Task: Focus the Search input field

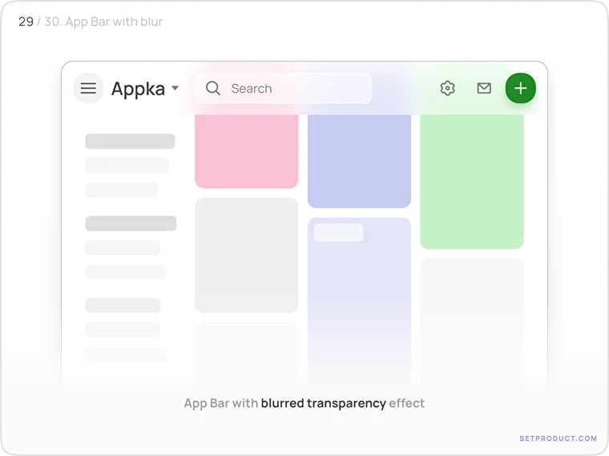Action: (288, 88)
